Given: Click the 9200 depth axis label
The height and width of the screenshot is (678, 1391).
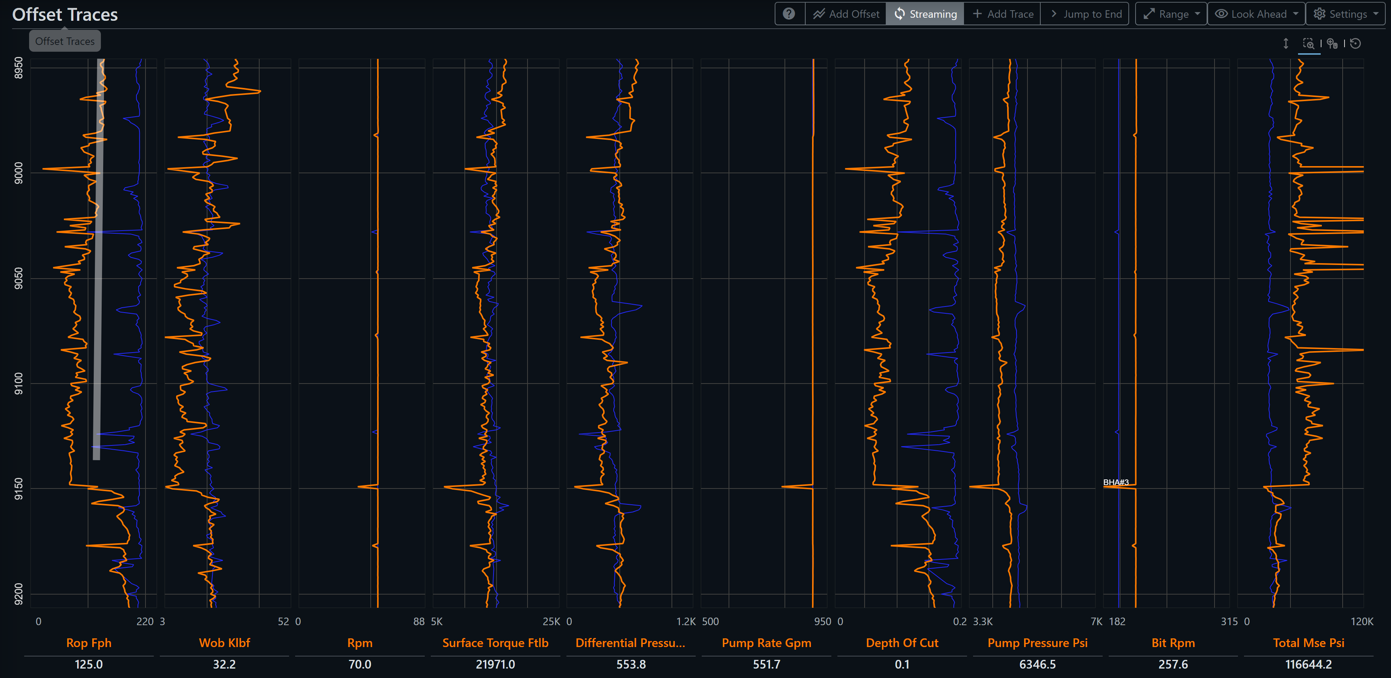Looking at the screenshot, I should [x=19, y=594].
